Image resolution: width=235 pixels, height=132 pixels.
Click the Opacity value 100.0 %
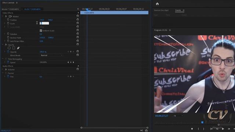coord(43,52)
